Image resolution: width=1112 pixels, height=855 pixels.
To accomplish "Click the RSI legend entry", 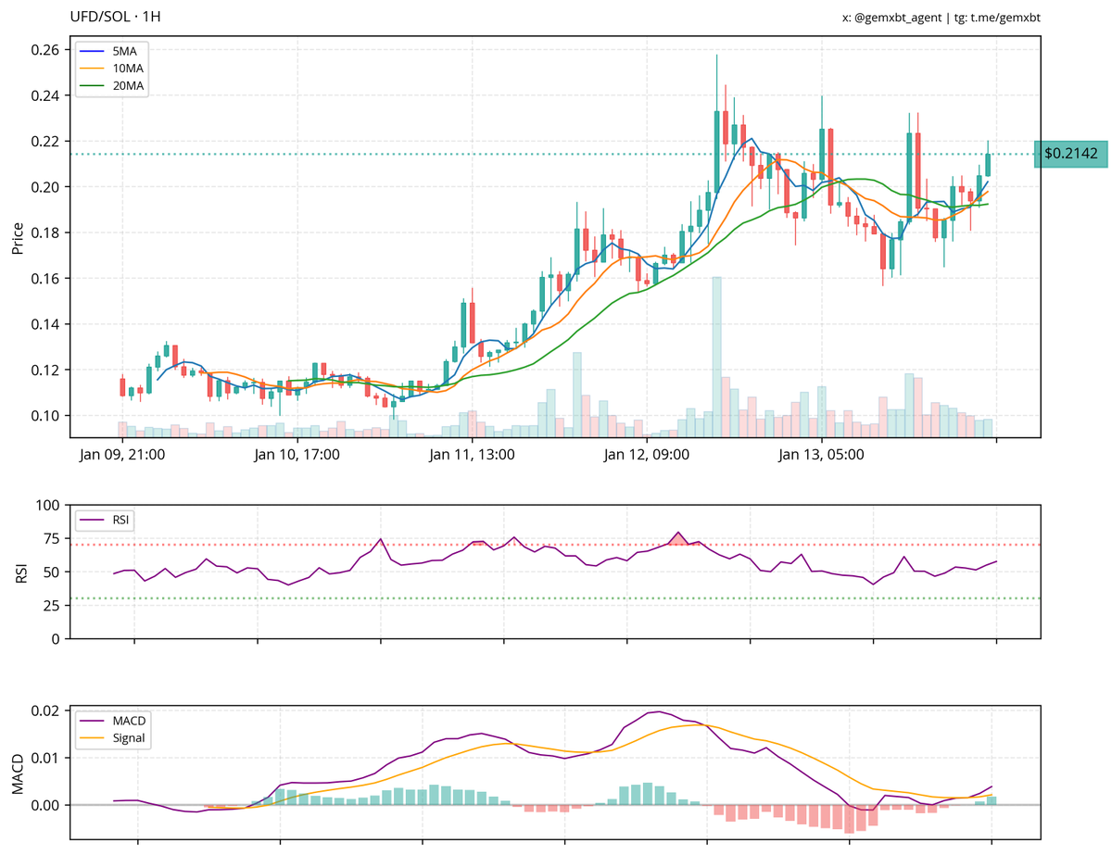I will click(x=105, y=521).
